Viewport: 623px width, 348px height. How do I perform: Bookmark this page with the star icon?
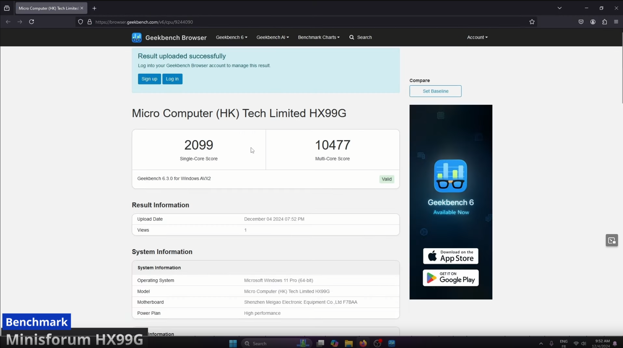pos(532,22)
